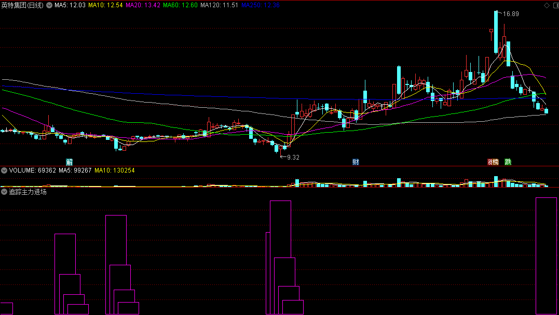Click the rightmost magenta bar in 追踪主力进场 panel
559x315 pixels.
pyautogui.click(x=546, y=255)
